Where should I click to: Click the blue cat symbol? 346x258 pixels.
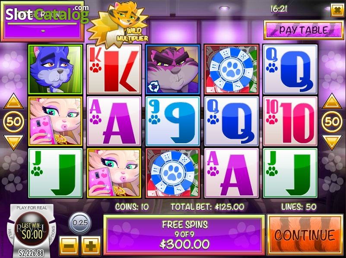pyautogui.click(x=55, y=69)
